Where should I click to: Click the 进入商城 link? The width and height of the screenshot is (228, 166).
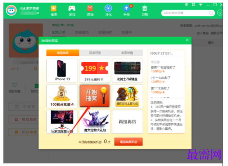(203, 33)
